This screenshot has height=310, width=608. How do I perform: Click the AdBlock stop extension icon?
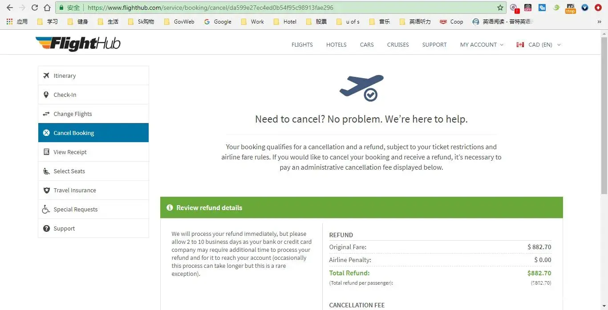(x=570, y=8)
